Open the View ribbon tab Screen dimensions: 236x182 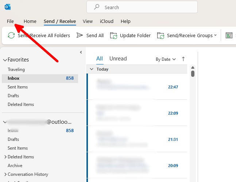point(88,21)
